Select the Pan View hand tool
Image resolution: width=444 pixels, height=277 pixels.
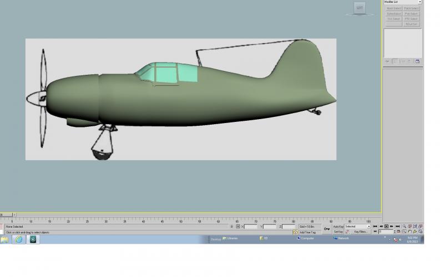(410, 232)
